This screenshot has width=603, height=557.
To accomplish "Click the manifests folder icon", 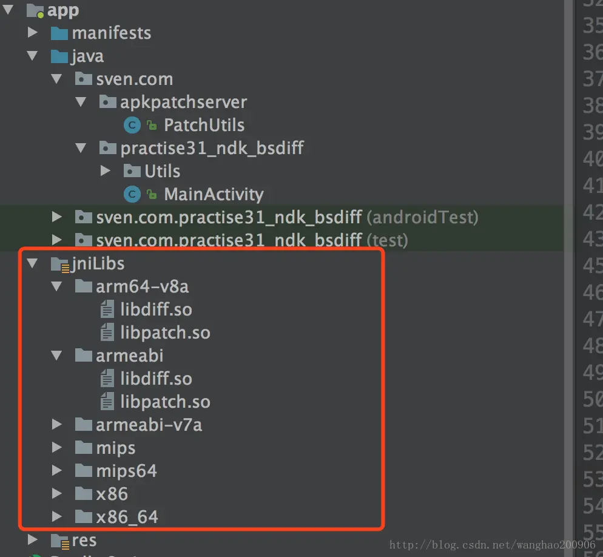I will pyautogui.click(x=59, y=33).
